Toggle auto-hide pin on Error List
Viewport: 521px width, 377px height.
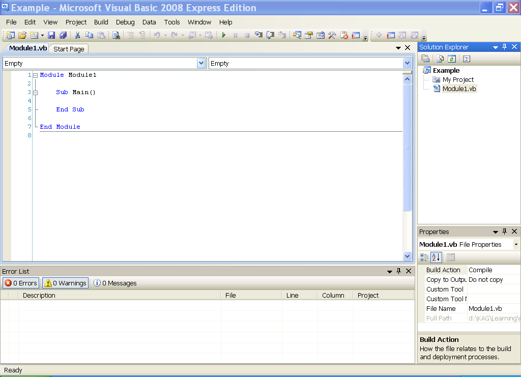point(399,271)
